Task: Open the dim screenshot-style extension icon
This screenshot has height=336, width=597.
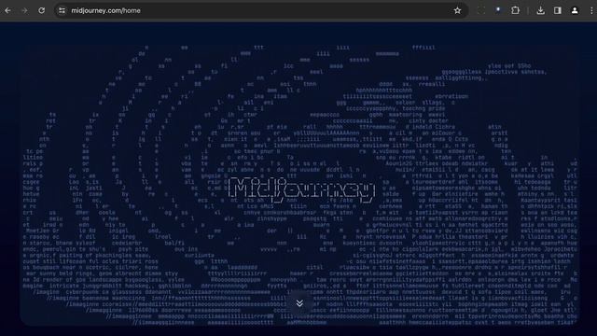Action: coord(481,10)
